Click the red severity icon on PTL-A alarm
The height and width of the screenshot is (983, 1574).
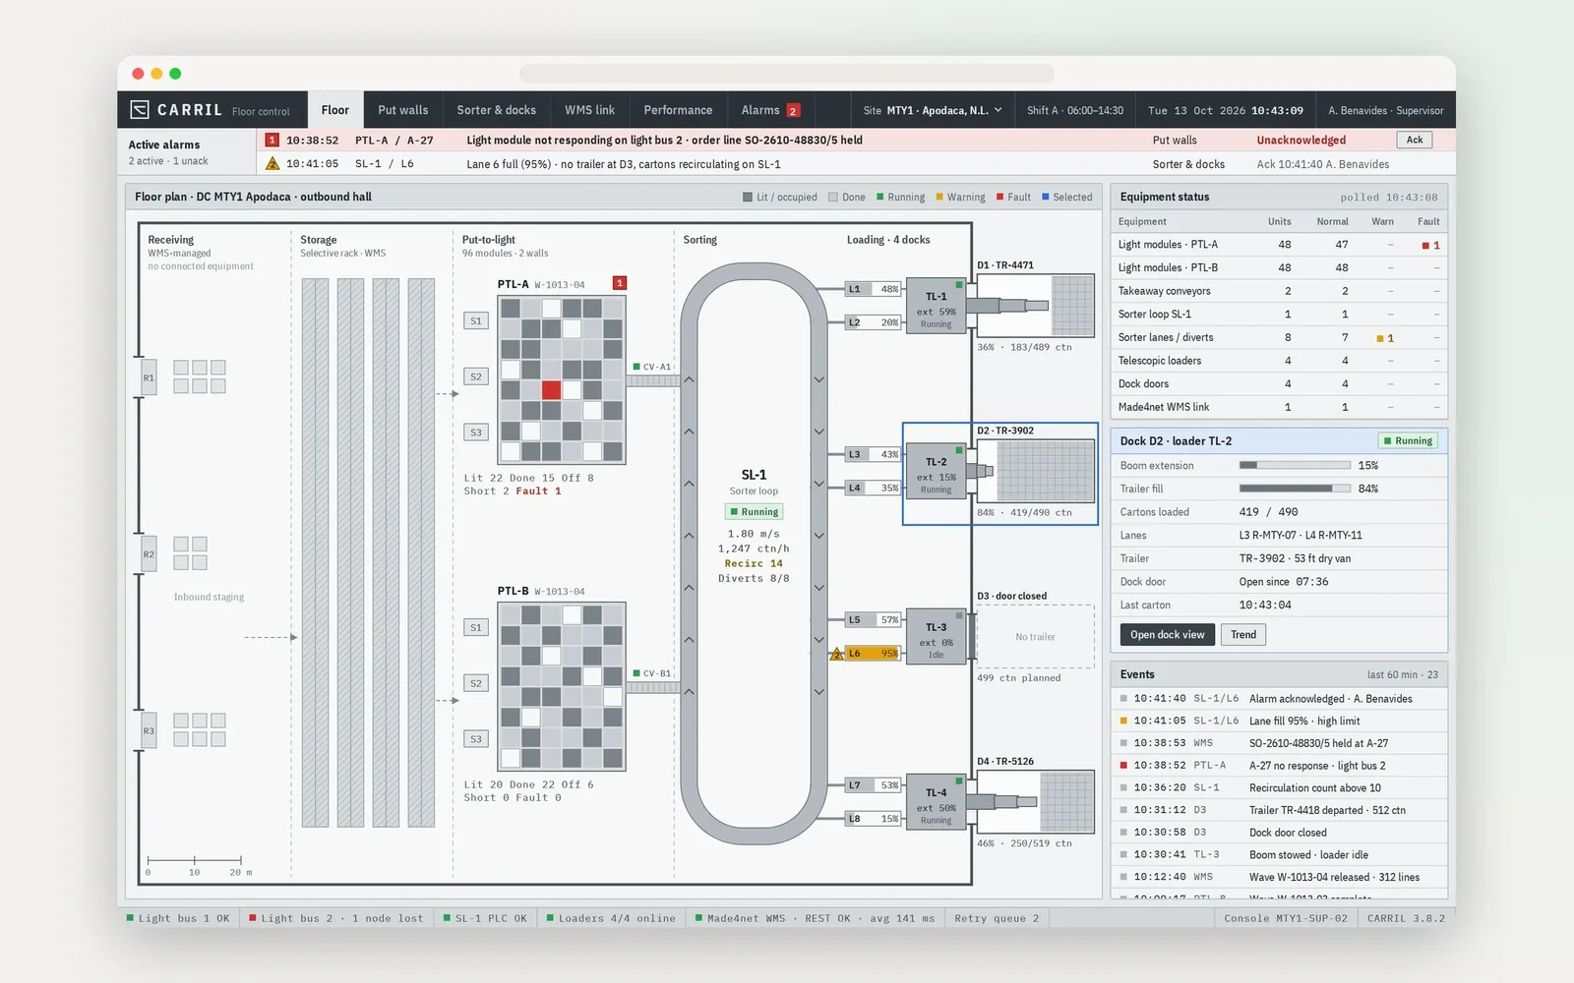[x=272, y=141]
